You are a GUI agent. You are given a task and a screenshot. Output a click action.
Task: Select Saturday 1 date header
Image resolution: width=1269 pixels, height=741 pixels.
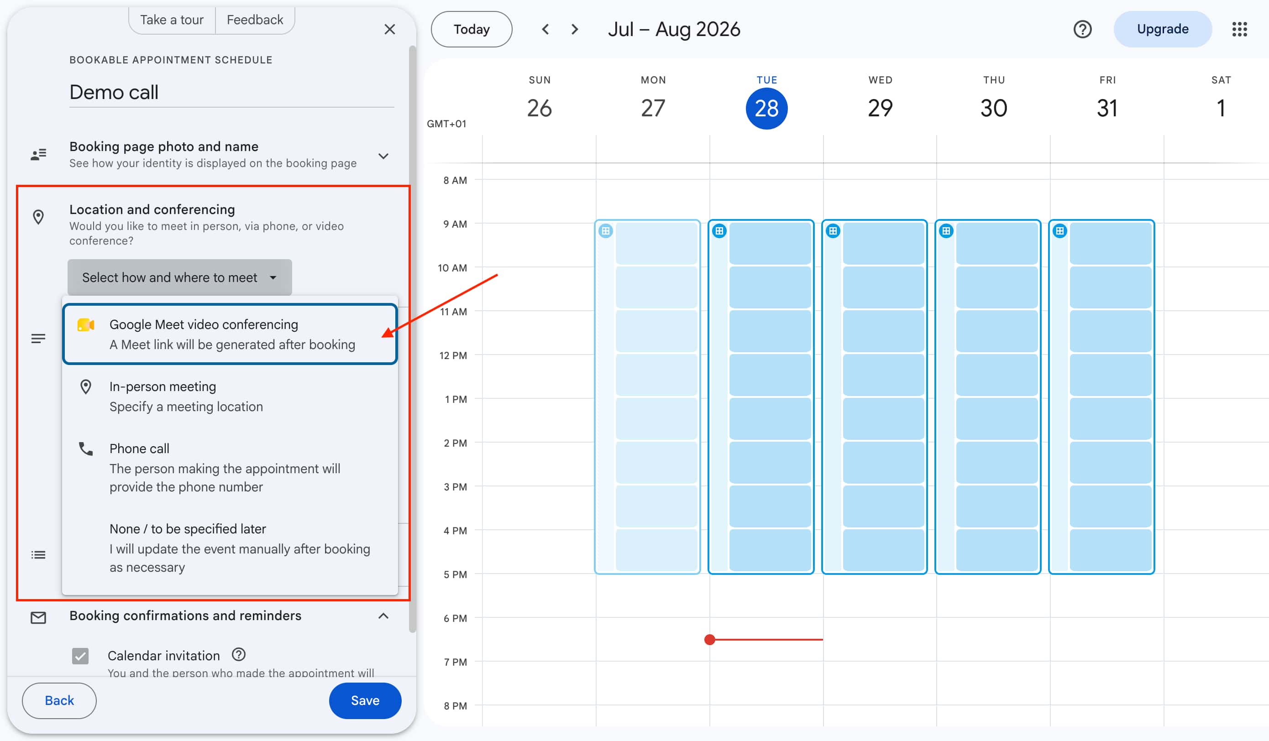point(1221,108)
